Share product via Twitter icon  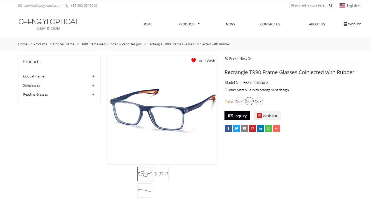click(236, 128)
